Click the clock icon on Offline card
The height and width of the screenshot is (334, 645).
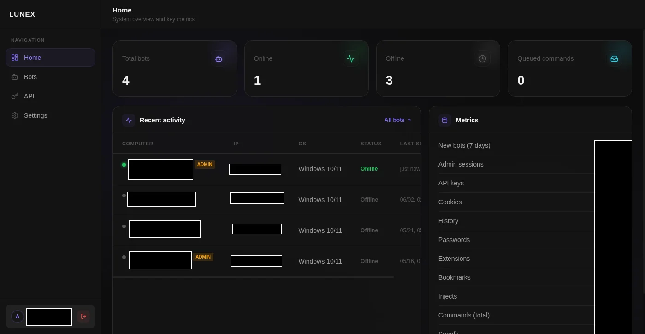pyautogui.click(x=482, y=58)
